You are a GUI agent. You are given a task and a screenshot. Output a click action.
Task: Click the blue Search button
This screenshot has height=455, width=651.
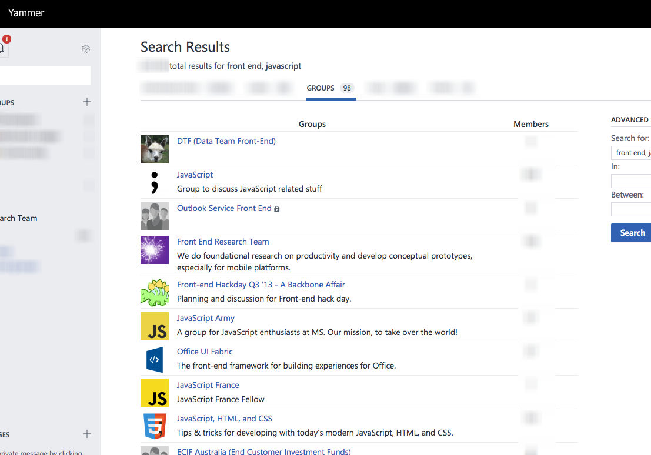point(631,233)
